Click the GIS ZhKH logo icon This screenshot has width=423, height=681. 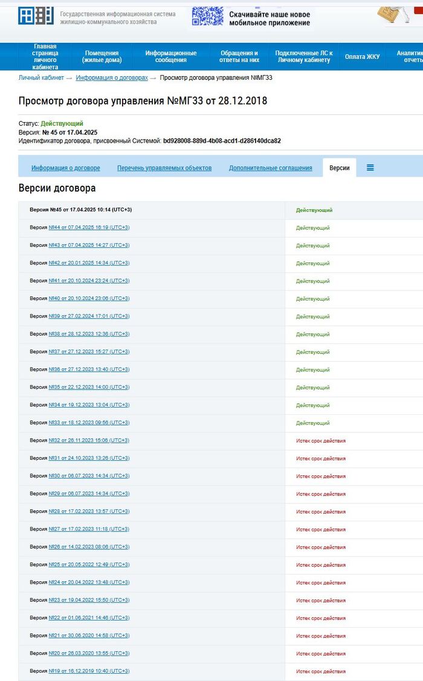click(x=36, y=16)
